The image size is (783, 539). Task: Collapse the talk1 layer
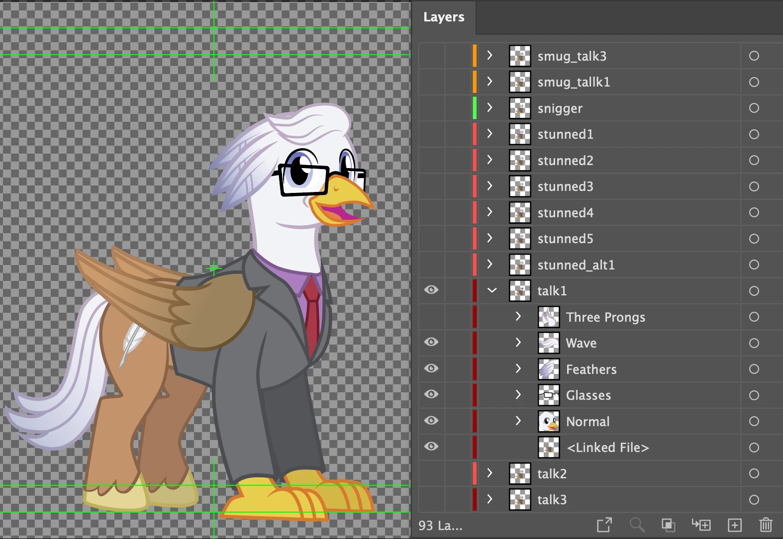tap(492, 290)
